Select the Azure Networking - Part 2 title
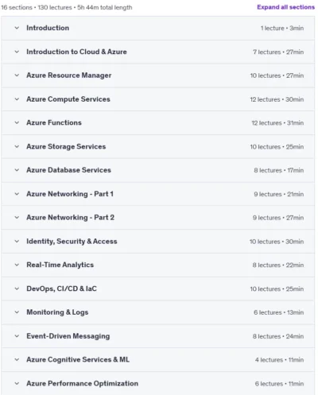This screenshot has height=395, width=318. 70,218
